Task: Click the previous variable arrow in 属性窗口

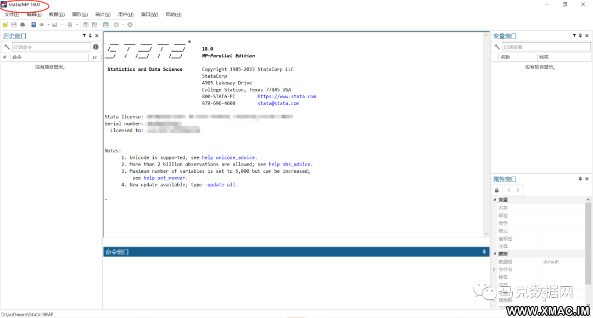Action: point(509,190)
